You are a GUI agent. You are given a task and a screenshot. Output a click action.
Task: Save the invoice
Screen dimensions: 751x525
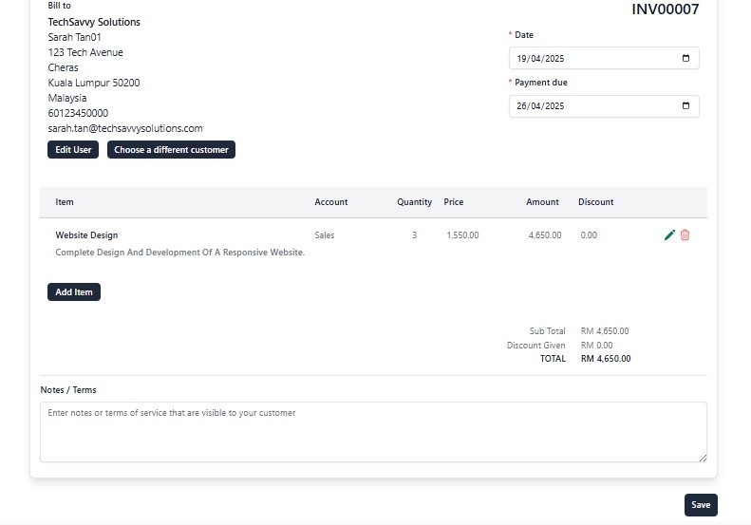pos(701,505)
